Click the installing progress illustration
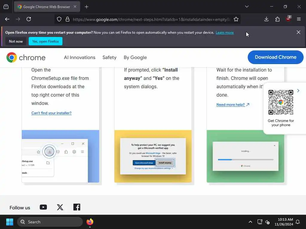 [x=245, y=156]
